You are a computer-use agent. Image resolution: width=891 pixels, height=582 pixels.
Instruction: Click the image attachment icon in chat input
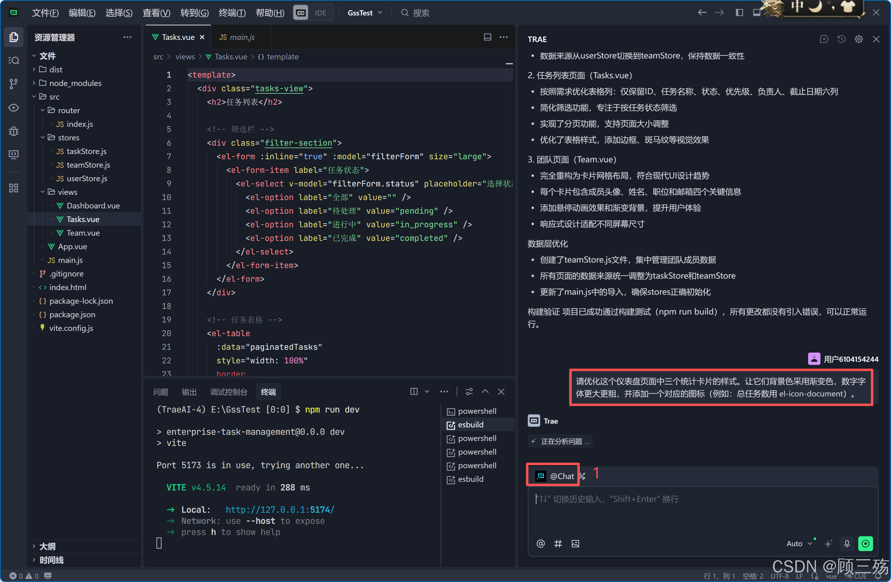pyautogui.click(x=575, y=543)
